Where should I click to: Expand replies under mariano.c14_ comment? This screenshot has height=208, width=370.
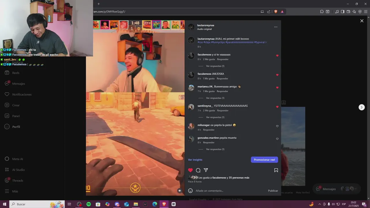(215, 98)
